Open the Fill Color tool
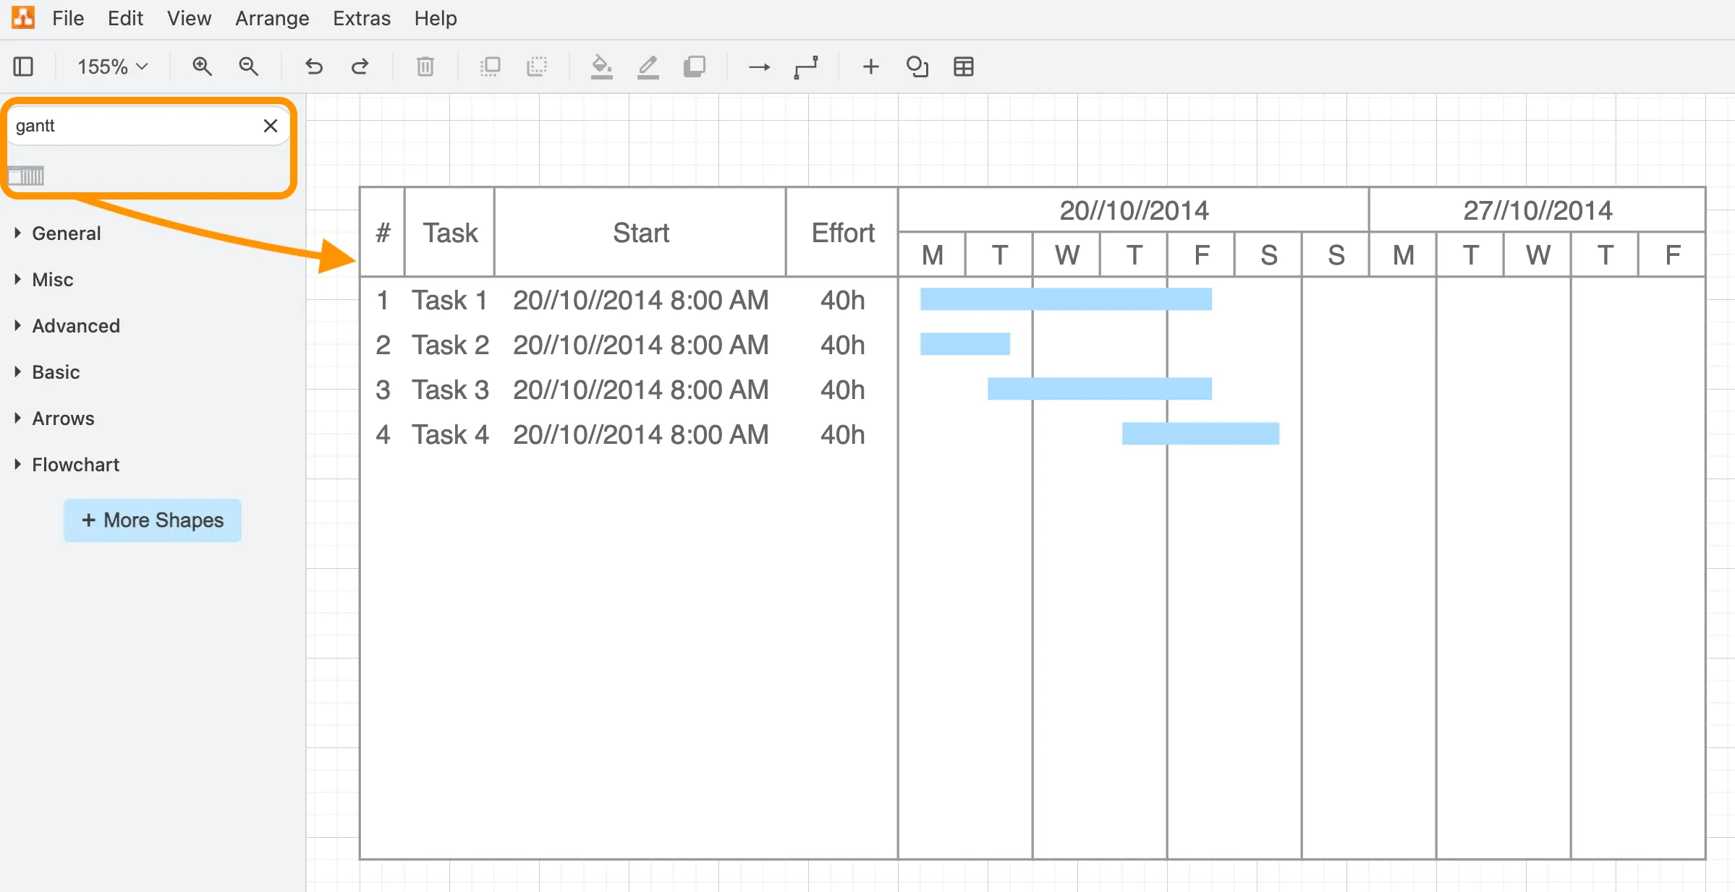Screen dimensions: 1735x892 coord(601,67)
